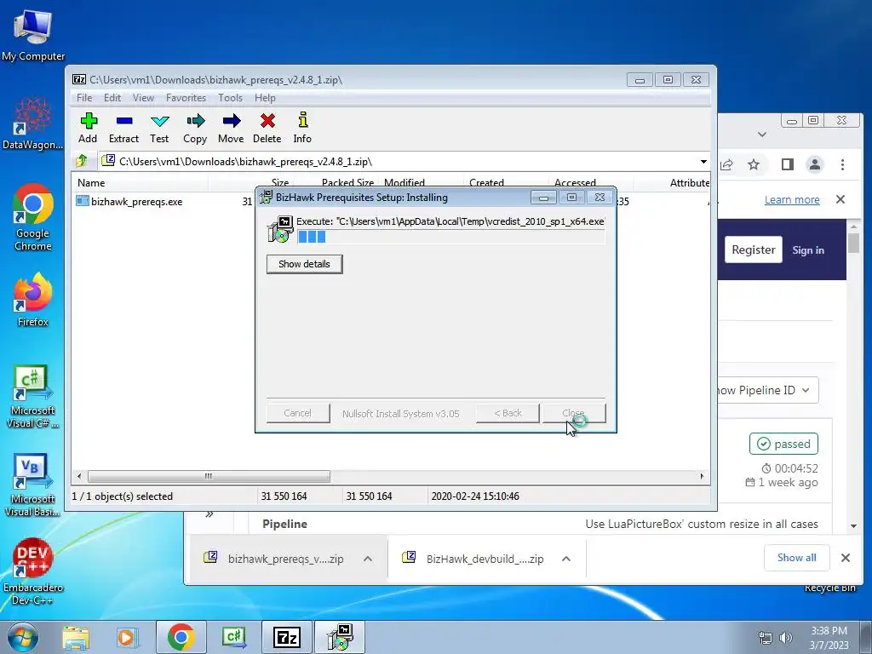The image size is (872, 654).
Task: Select the Embarcadero Dev-C++ desktop shortcut
Action: coord(33,571)
